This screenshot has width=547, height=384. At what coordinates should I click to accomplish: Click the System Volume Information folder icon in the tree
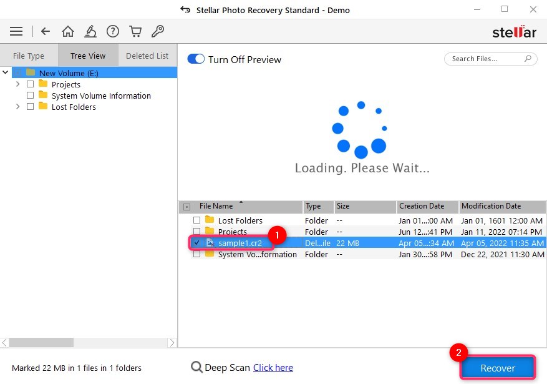point(43,95)
